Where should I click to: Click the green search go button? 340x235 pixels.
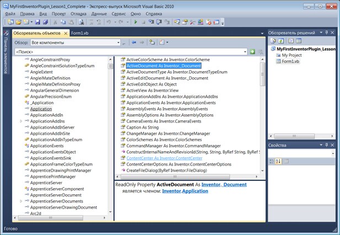tap(252, 51)
